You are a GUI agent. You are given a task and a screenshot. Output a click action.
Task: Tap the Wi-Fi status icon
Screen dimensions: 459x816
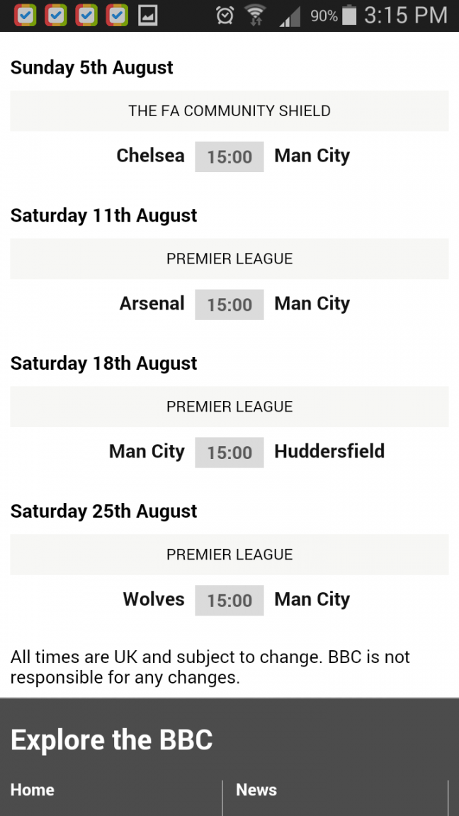click(255, 16)
